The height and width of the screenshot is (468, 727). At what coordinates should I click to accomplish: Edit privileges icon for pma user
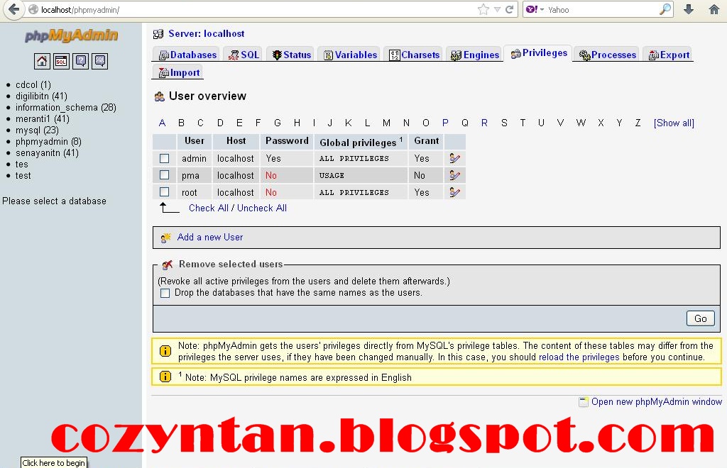coord(454,175)
